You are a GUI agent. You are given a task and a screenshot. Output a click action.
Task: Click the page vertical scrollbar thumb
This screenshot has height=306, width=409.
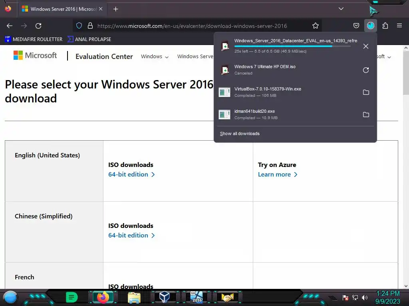coord(406,73)
